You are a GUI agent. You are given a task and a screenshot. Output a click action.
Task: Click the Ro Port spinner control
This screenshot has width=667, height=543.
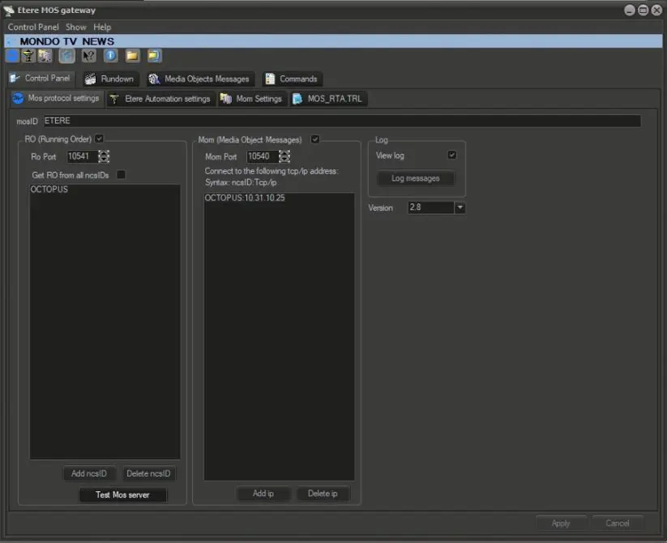point(104,156)
